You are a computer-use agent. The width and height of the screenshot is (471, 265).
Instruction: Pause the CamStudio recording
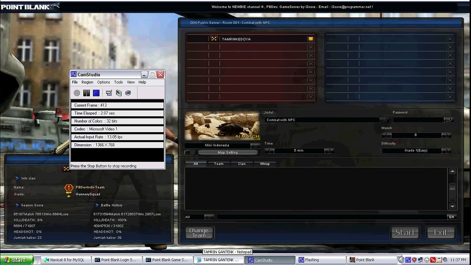[x=87, y=93]
